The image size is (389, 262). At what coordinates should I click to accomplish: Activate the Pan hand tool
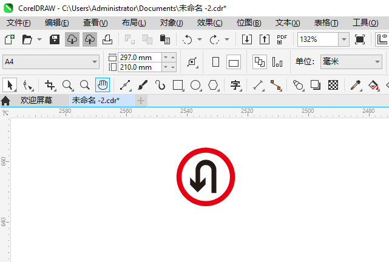(103, 85)
